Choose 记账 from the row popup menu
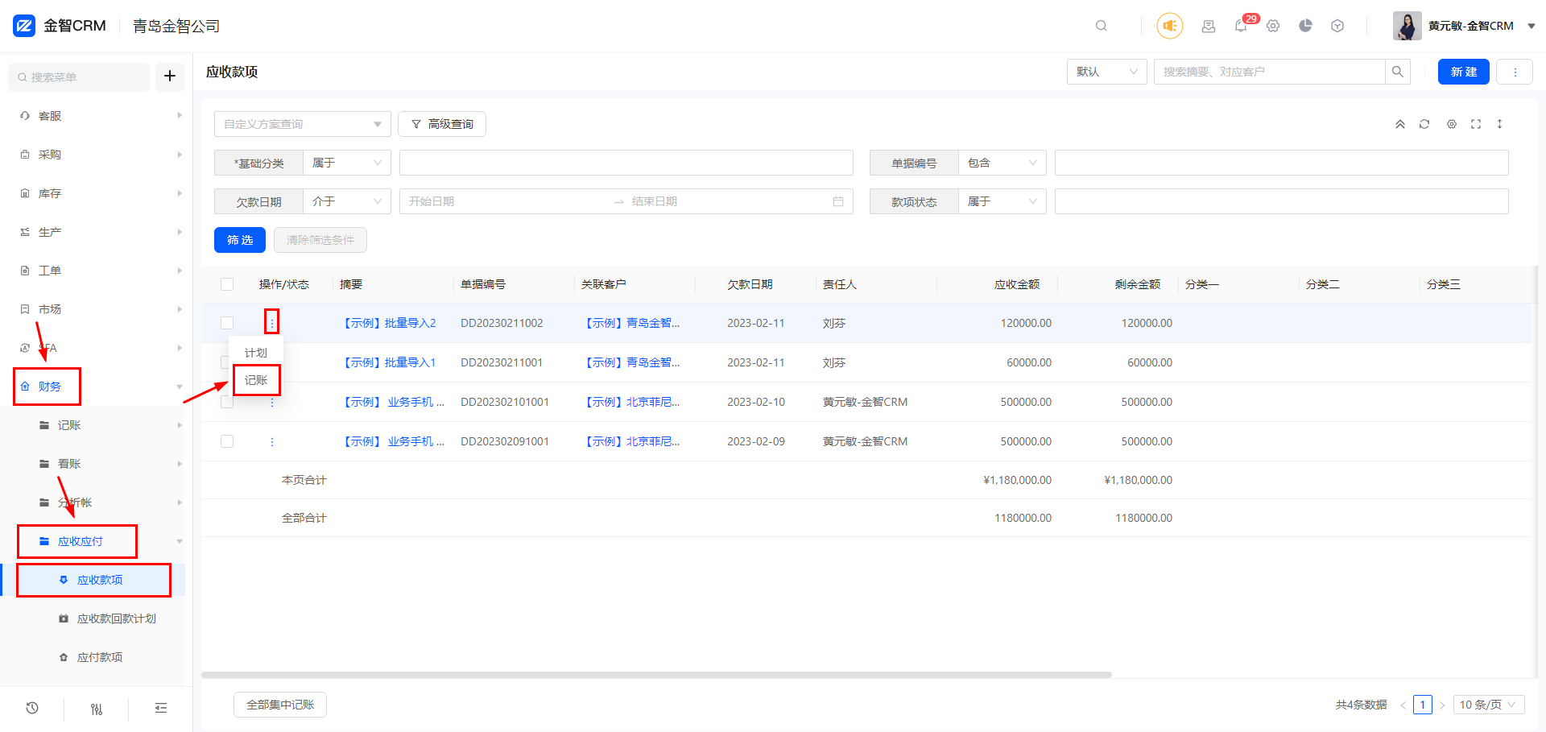This screenshot has width=1546, height=732. (x=256, y=380)
